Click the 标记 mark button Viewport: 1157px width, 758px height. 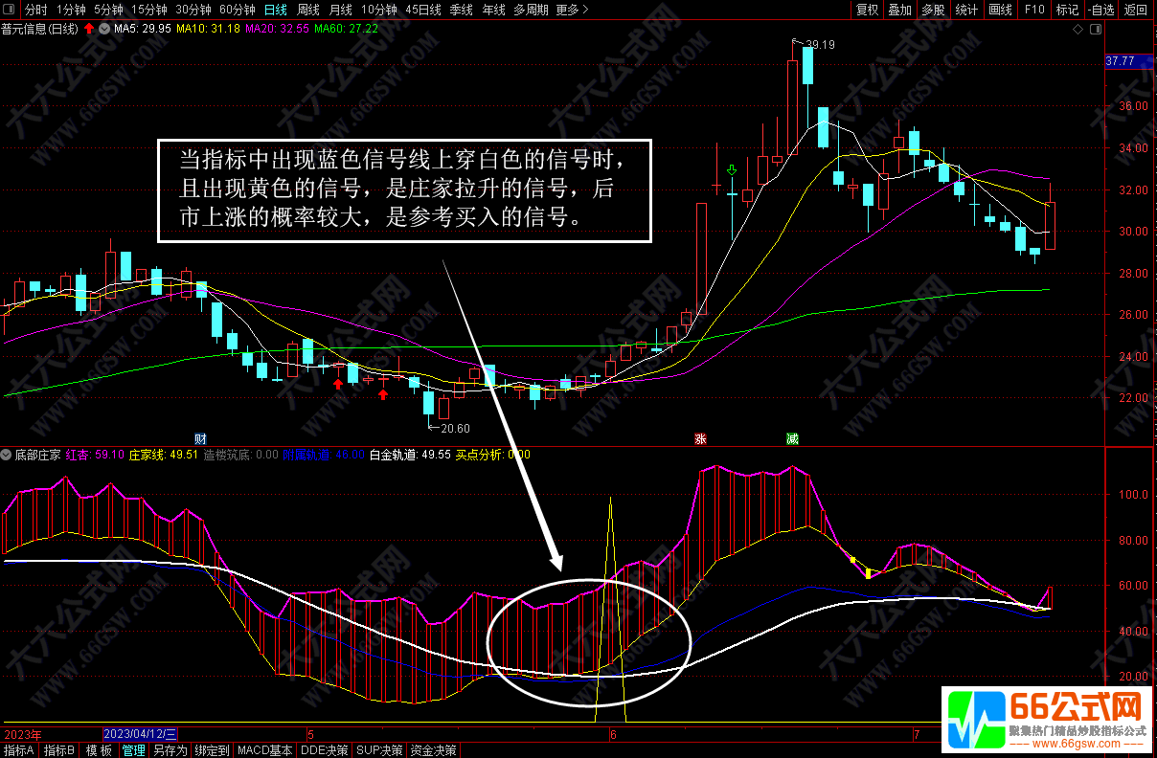coord(1067,10)
